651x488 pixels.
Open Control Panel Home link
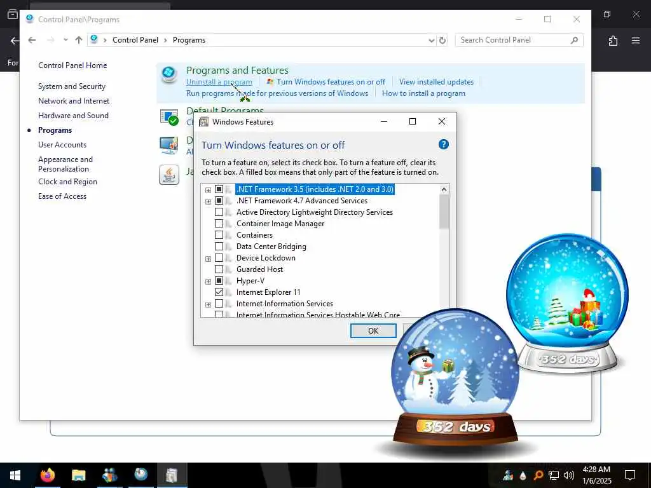(x=72, y=65)
